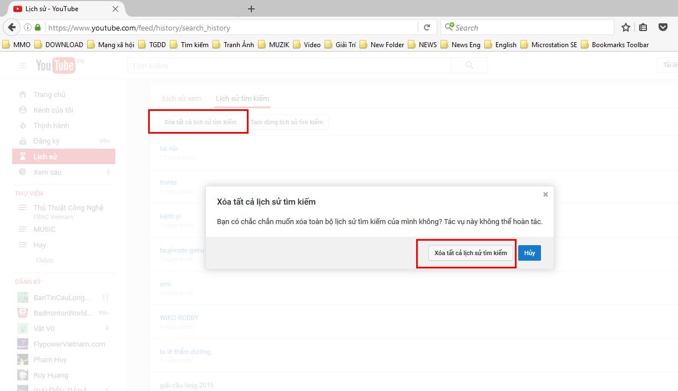The image size is (678, 391).
Task: Click the browser Search box
Action: click(x=527, y=27)
